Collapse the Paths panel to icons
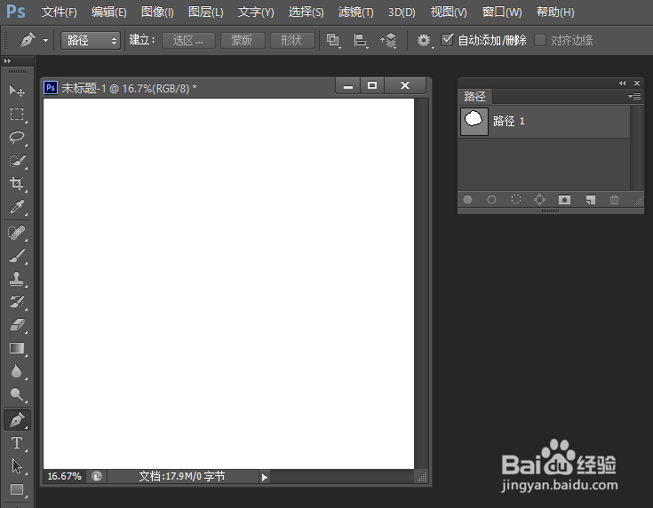 coord(622,83)
